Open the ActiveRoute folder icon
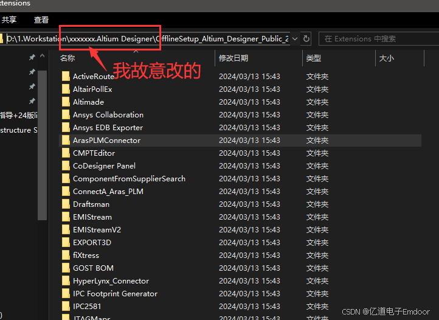439x320 pixels. coord(66,76)
